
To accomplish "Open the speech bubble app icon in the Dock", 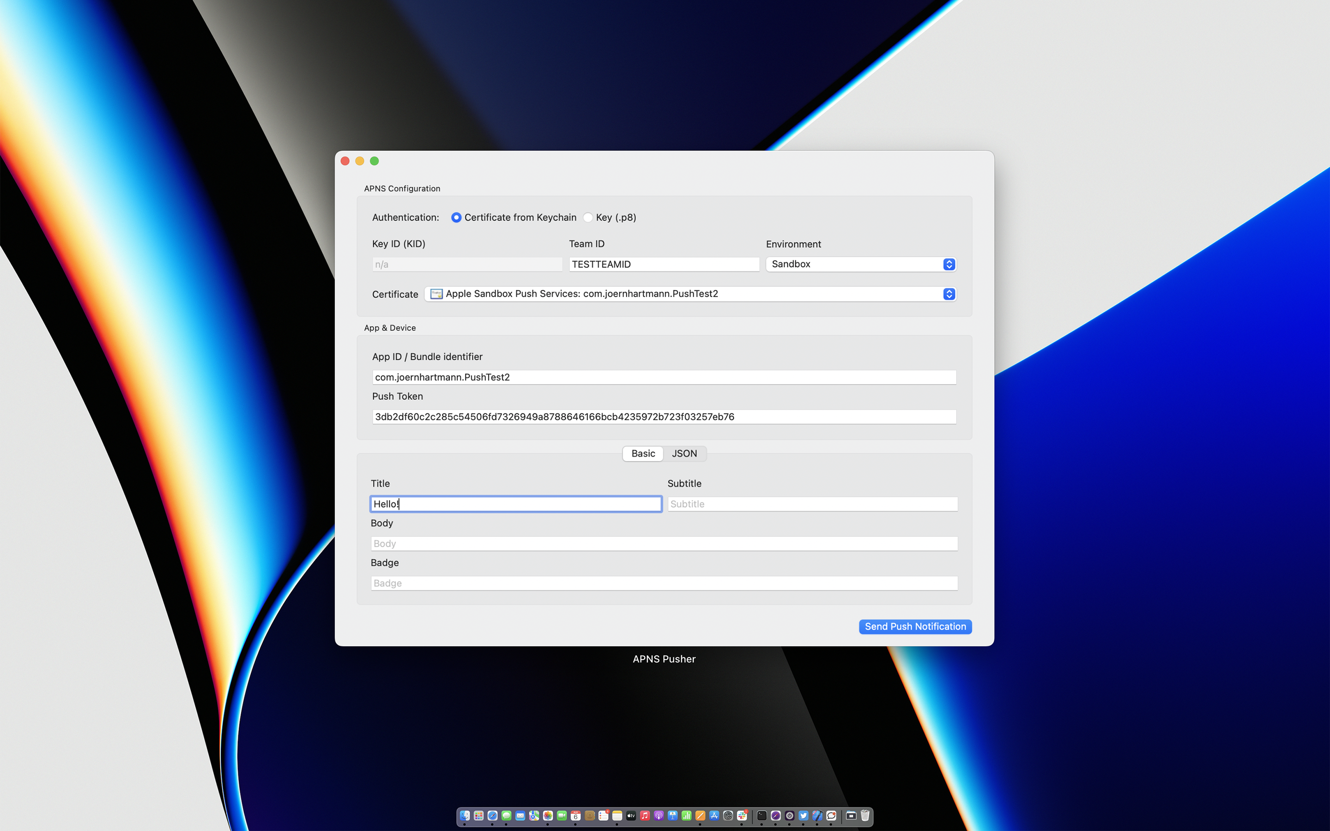I will coord(831,816).
